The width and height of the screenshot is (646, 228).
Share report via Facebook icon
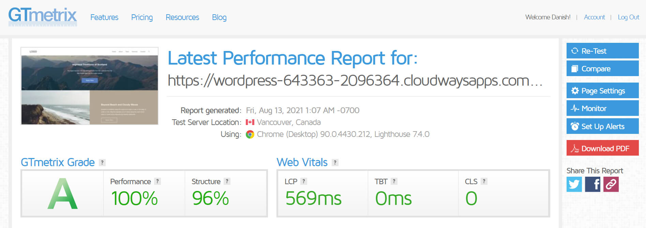pos(592,185)
